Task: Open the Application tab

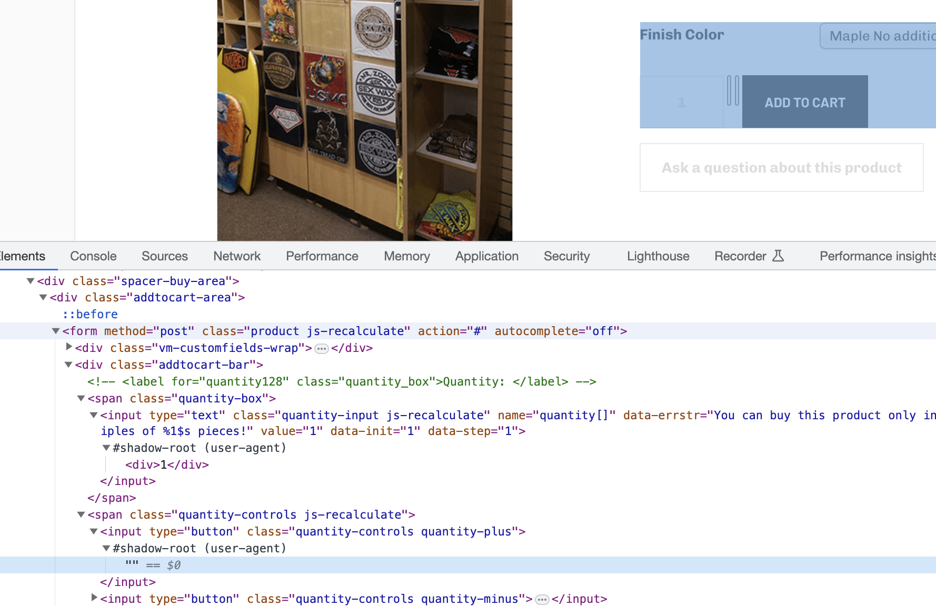Action: pyautogui.click(x=486, y=256)
